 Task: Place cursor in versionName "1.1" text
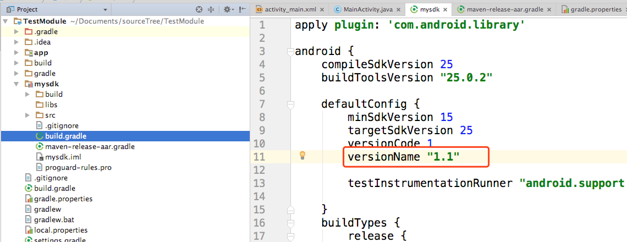pos(404,156)
